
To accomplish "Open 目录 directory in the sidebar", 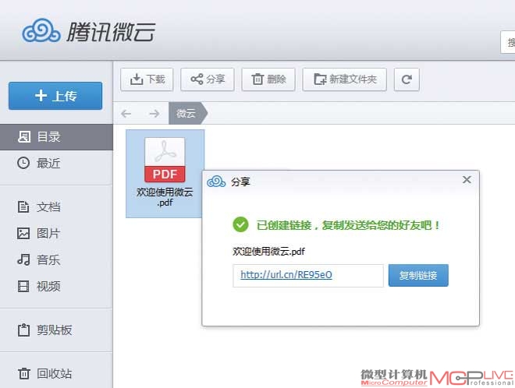I will click(56, 137).
